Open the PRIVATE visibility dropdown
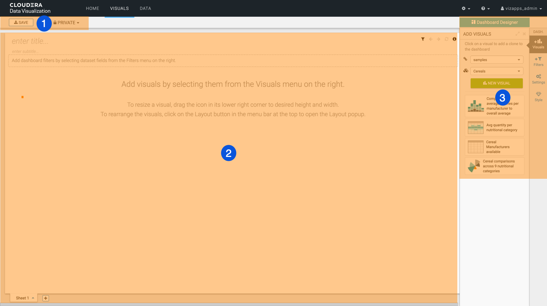This screenshot has width=547, height=306. (67, 23)
